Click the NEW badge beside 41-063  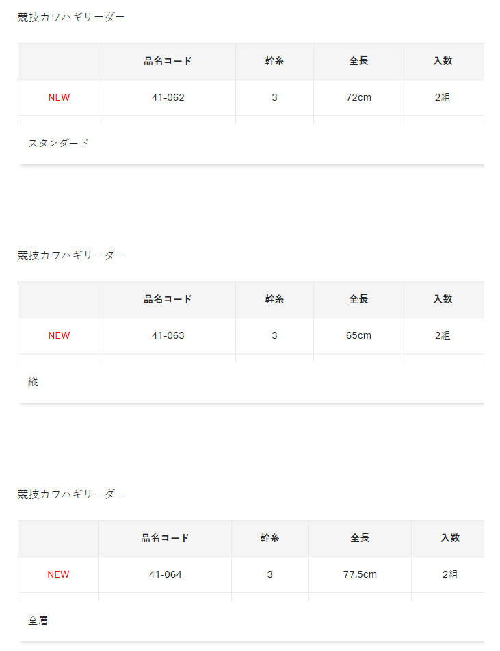point(59,335)
